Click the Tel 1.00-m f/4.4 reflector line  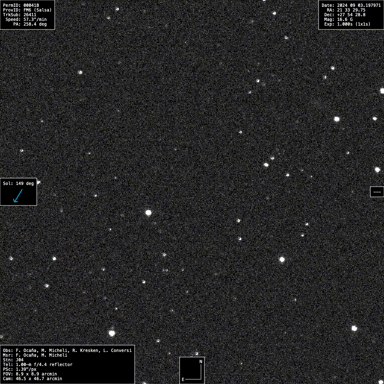coord(38,364)
